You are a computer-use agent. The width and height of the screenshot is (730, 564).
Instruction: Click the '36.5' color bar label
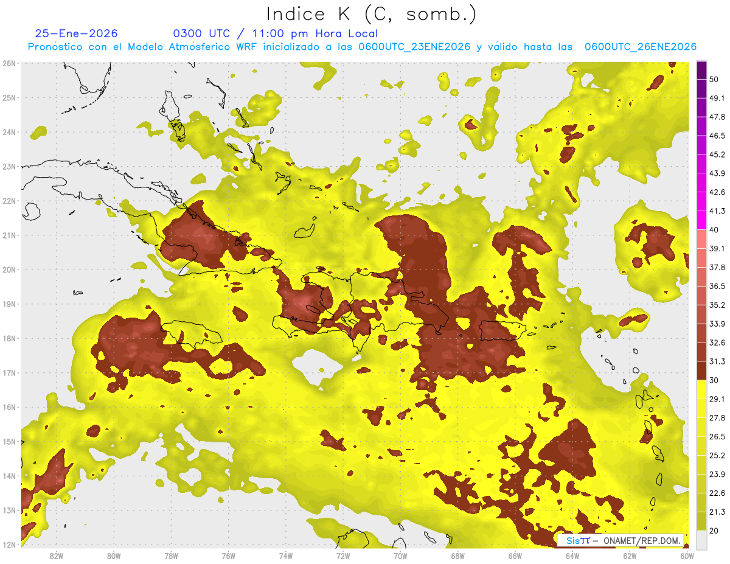pos(717,287)
